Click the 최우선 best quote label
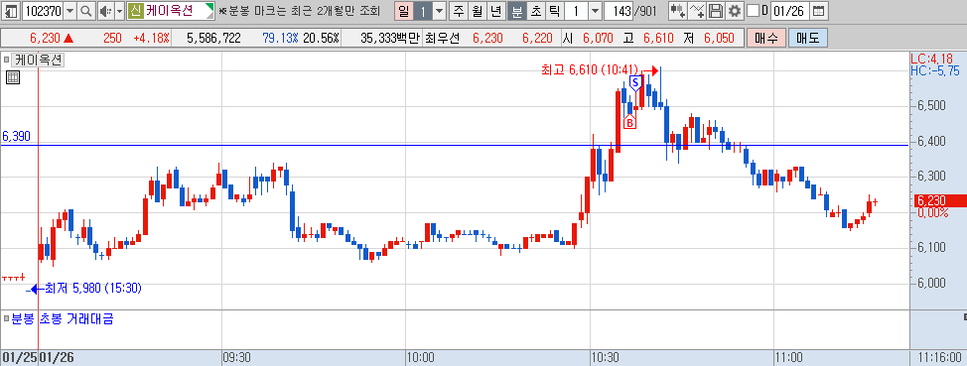 click(442, 39)
